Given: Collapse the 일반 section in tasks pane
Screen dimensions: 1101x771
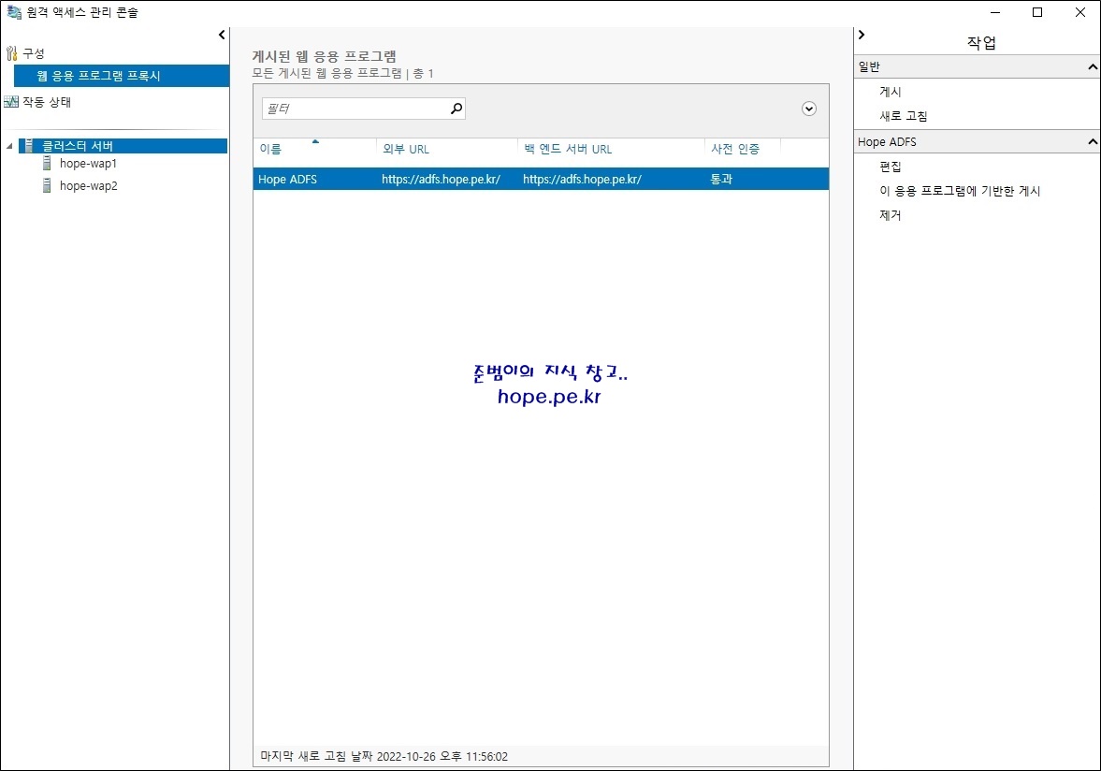Looking at the screenshot, I should (x=1093, y=66).
